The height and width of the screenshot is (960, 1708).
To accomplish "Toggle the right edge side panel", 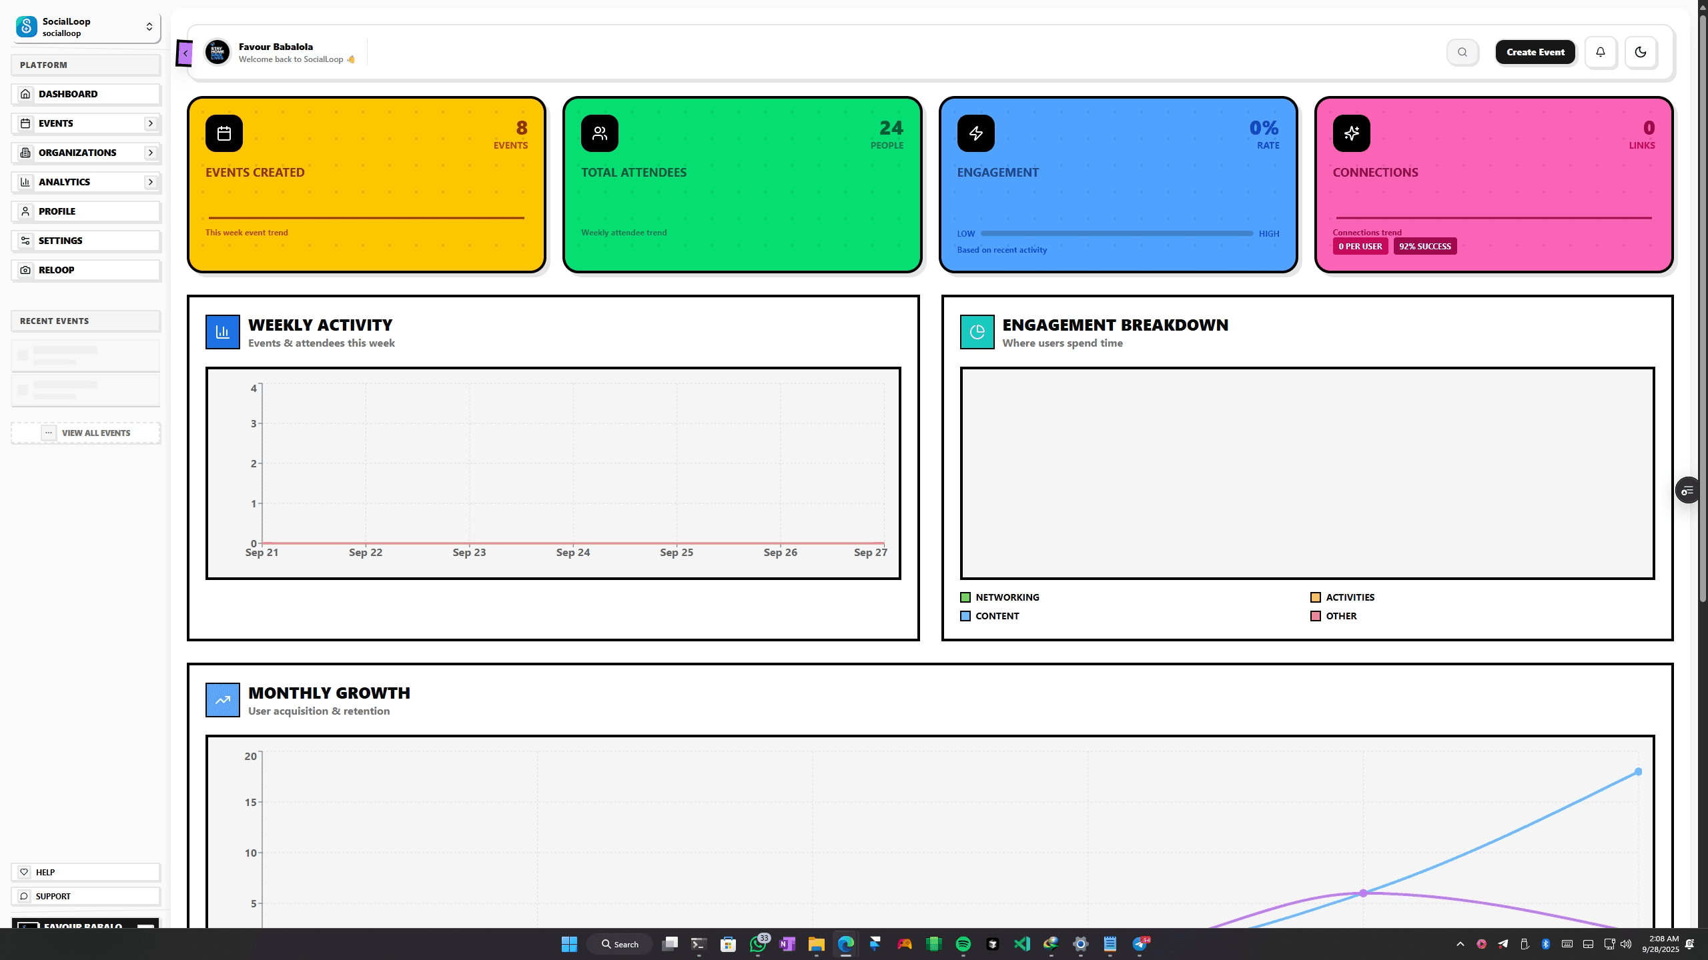I will [x=1688, y=490].
